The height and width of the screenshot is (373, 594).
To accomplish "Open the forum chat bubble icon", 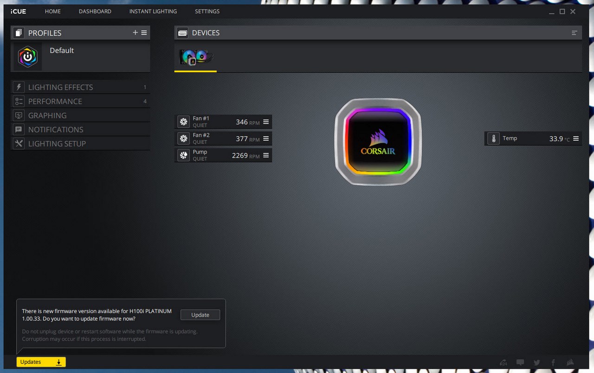I will [x=520, y=362].
